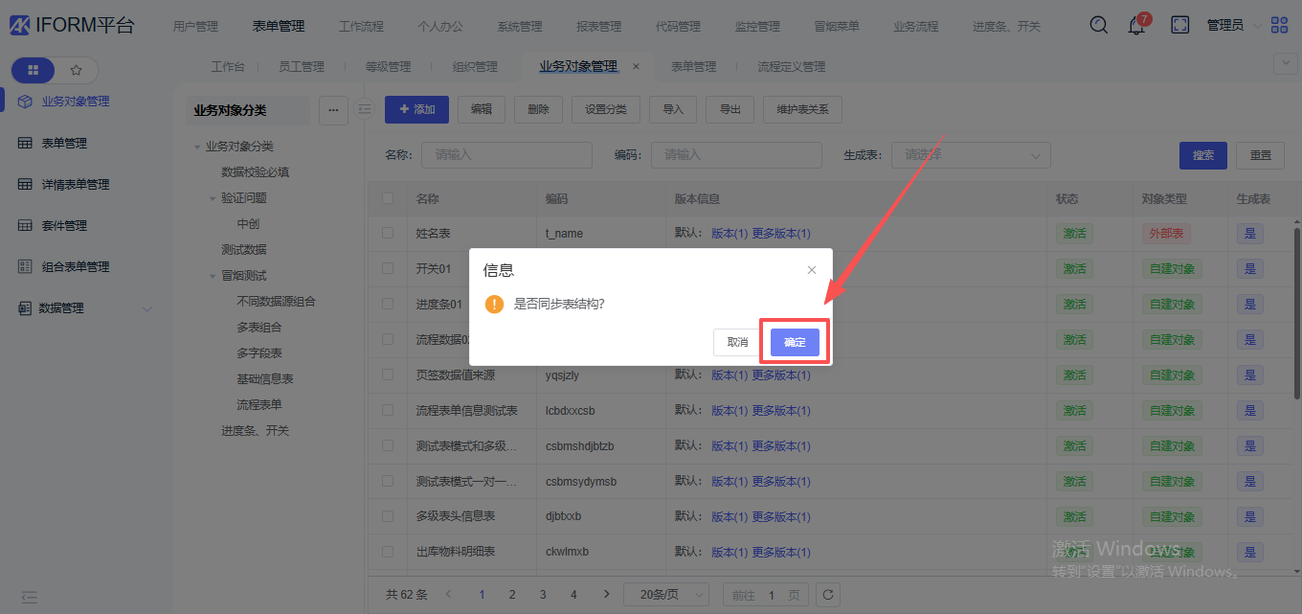The width and height of the screenshot is (1302, 614).
Task: Click the refresh icon in pagination bar
Action: (826, 595)
